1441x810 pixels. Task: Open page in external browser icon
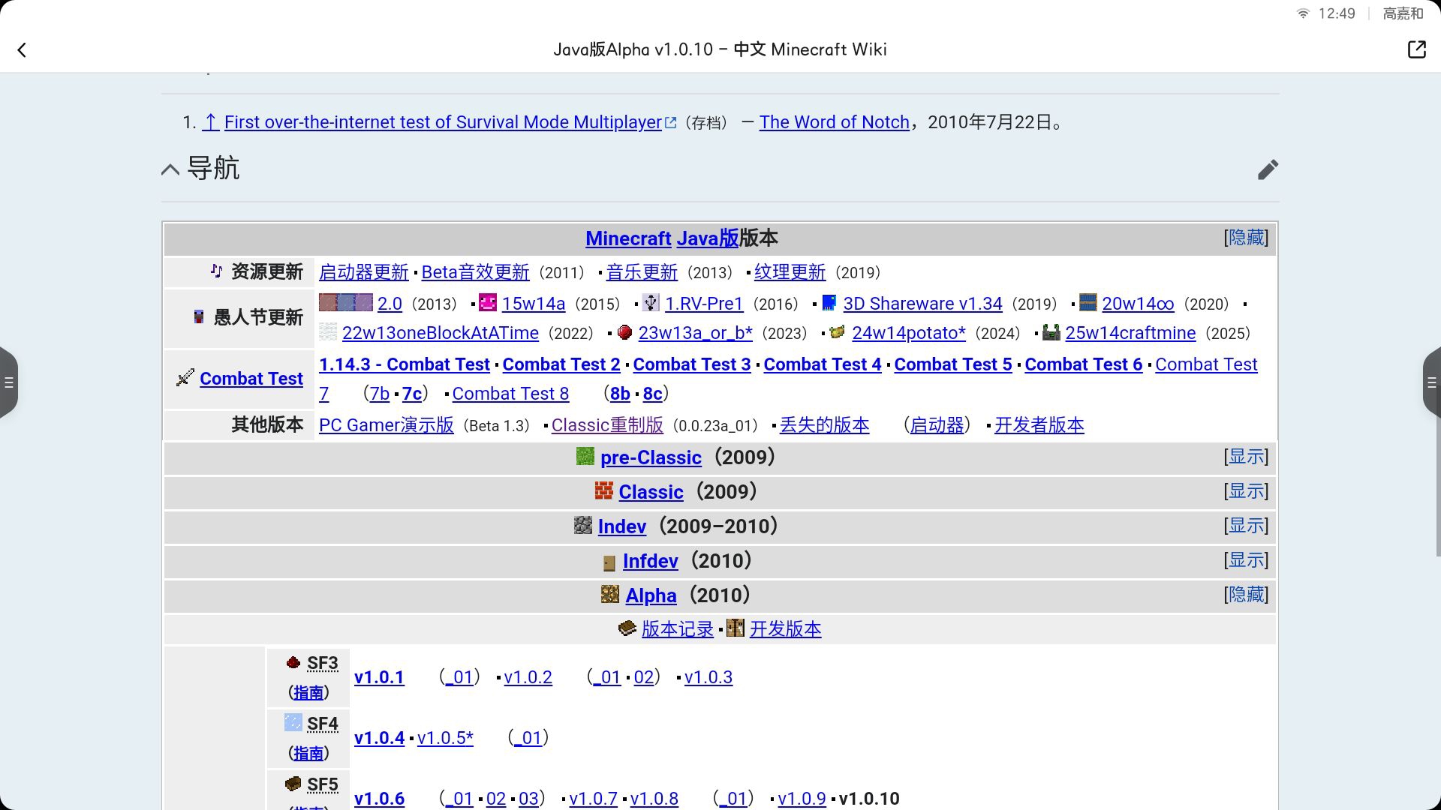click(x=1416, y=50)
